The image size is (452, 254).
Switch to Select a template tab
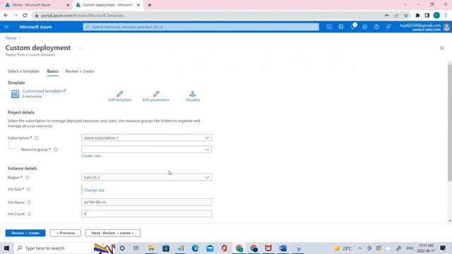[23, 71]
